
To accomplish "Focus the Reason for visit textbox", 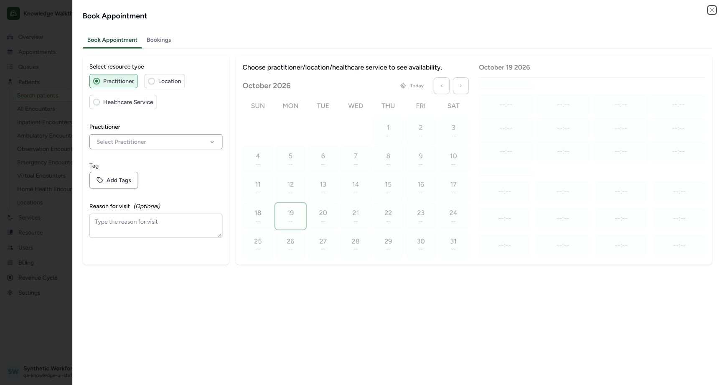I will [x=156, y=226].
